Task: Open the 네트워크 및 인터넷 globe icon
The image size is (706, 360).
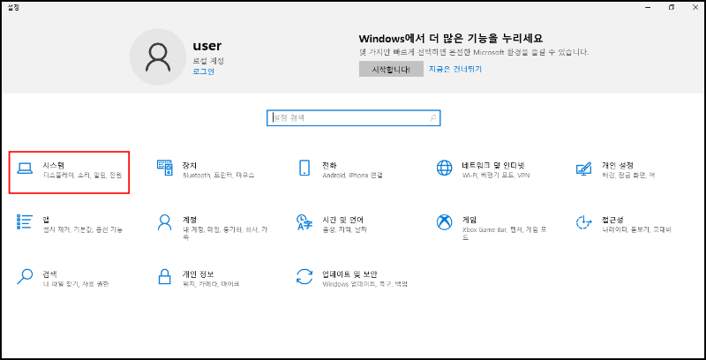Action: (x=445, y=168)
